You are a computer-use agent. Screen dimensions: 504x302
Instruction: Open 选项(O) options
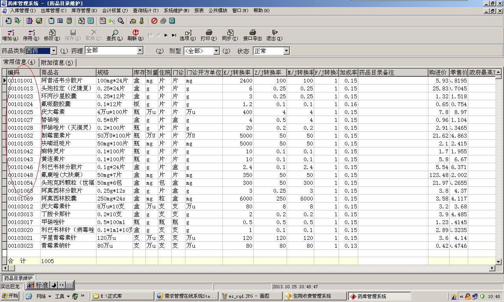(187, 35)
